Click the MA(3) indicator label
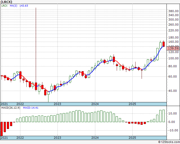Viewport: 180px width, 144px height. [13, 6]
